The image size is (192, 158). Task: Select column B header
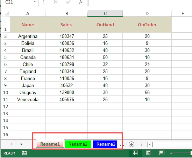tap(66, 13)
